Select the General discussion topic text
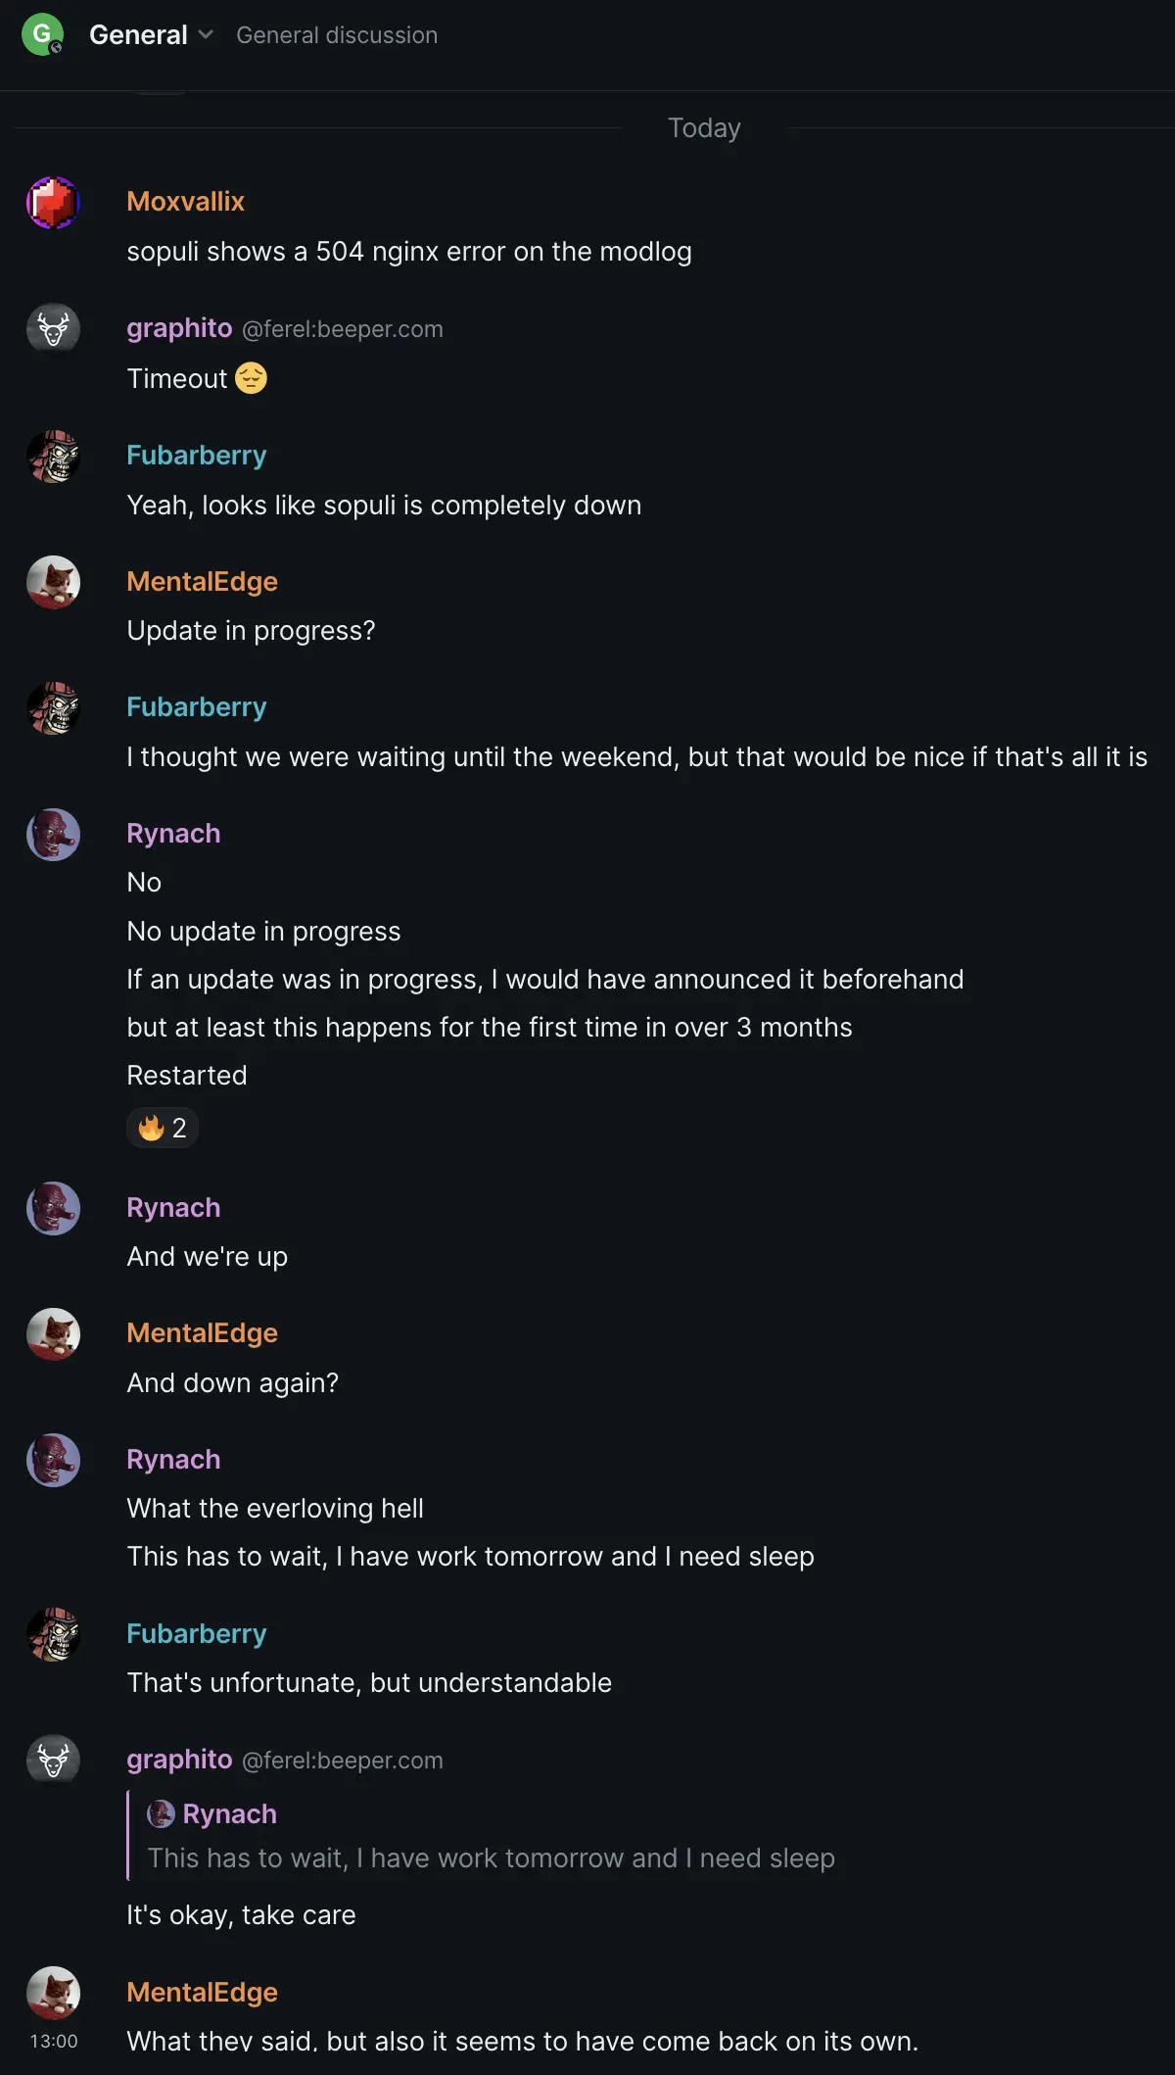 [x=337, y=35]
